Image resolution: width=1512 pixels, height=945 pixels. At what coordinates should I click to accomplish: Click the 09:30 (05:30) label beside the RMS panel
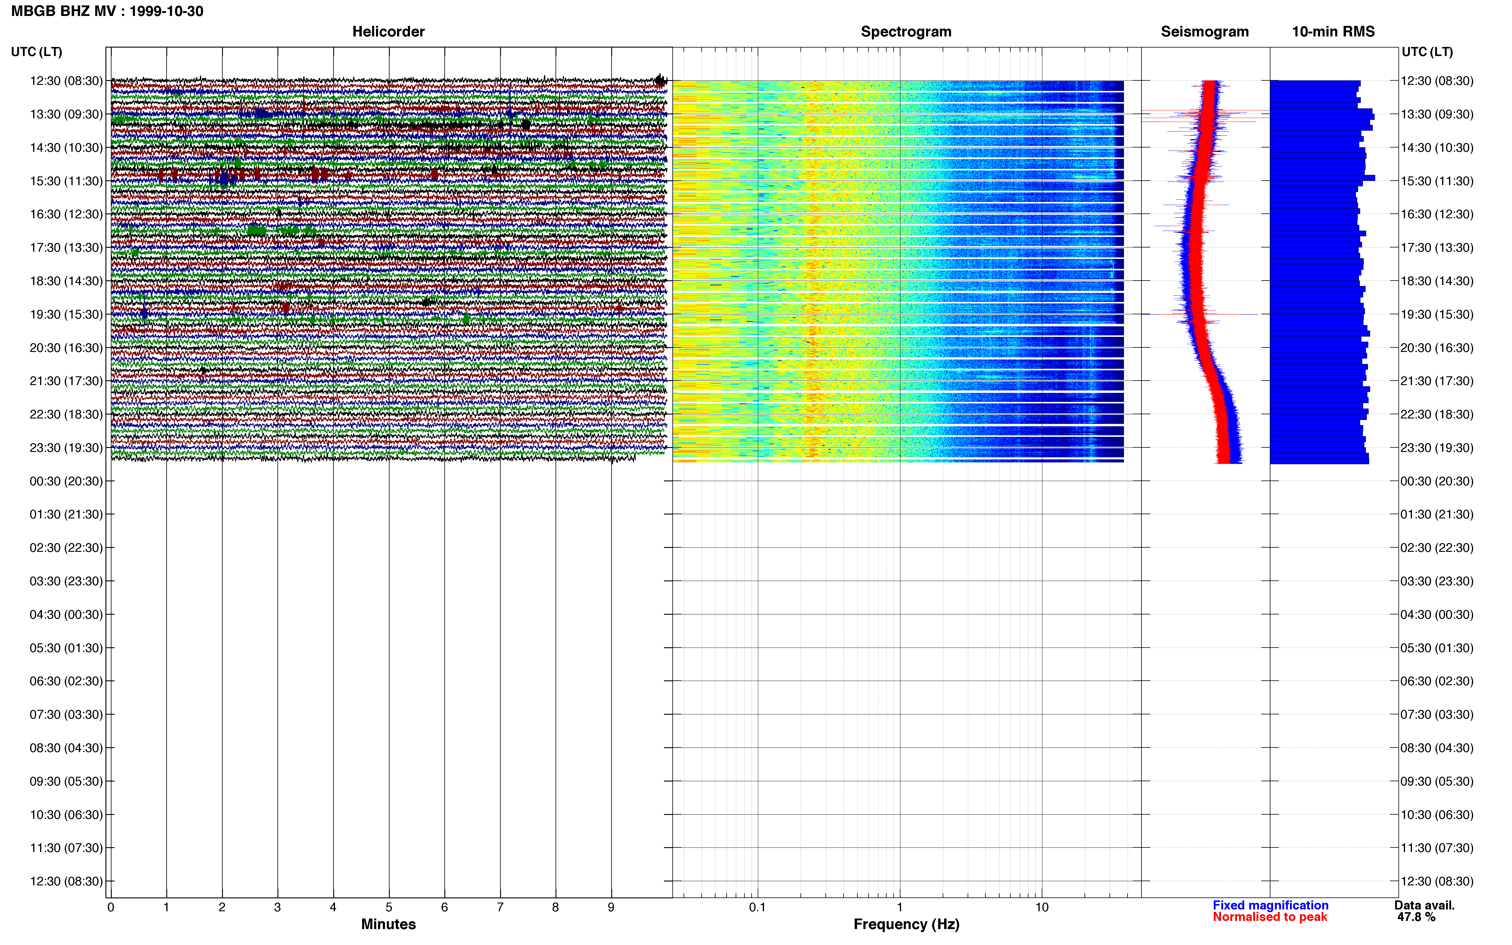coord(1437,781)
